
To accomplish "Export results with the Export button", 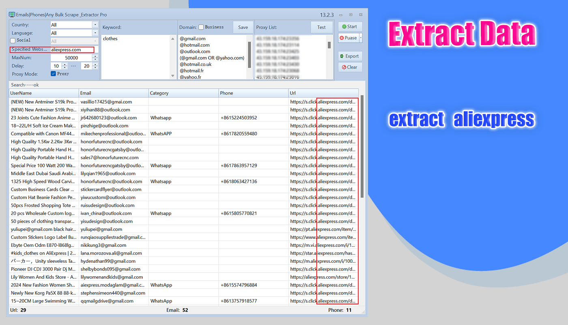I will pyautogui.click(x=350, y=56).
